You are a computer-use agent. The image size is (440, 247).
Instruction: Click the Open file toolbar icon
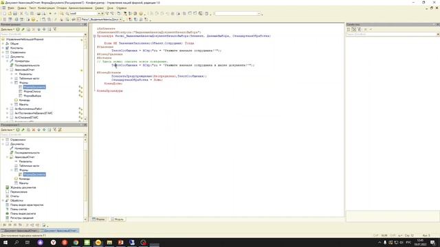click(10, 14)
